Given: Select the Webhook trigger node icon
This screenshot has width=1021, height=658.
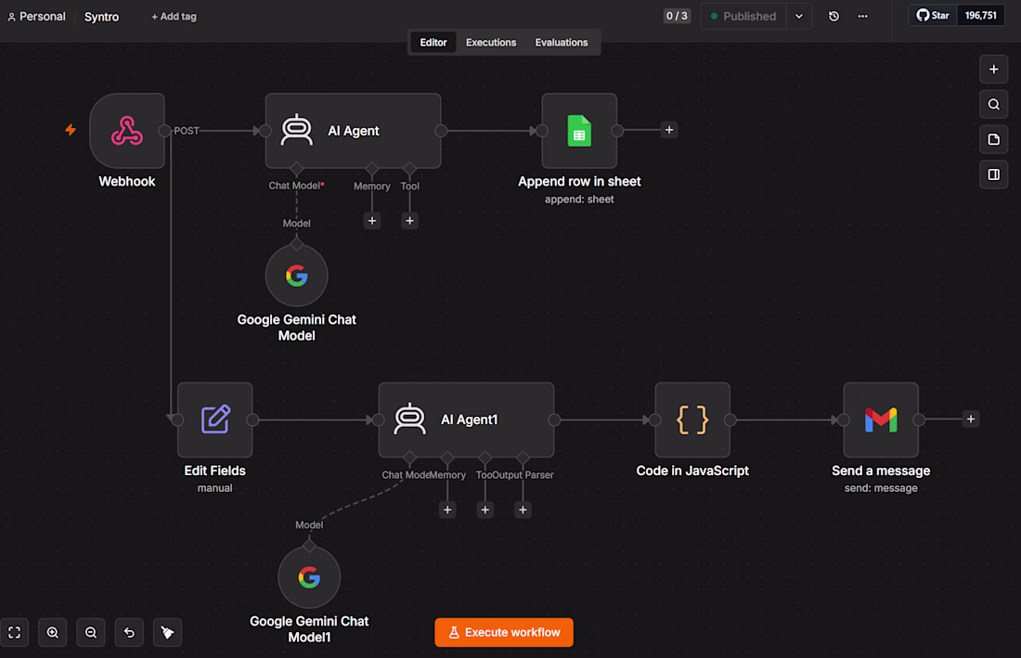Looking at the screenshot, I should click(127, 131).
